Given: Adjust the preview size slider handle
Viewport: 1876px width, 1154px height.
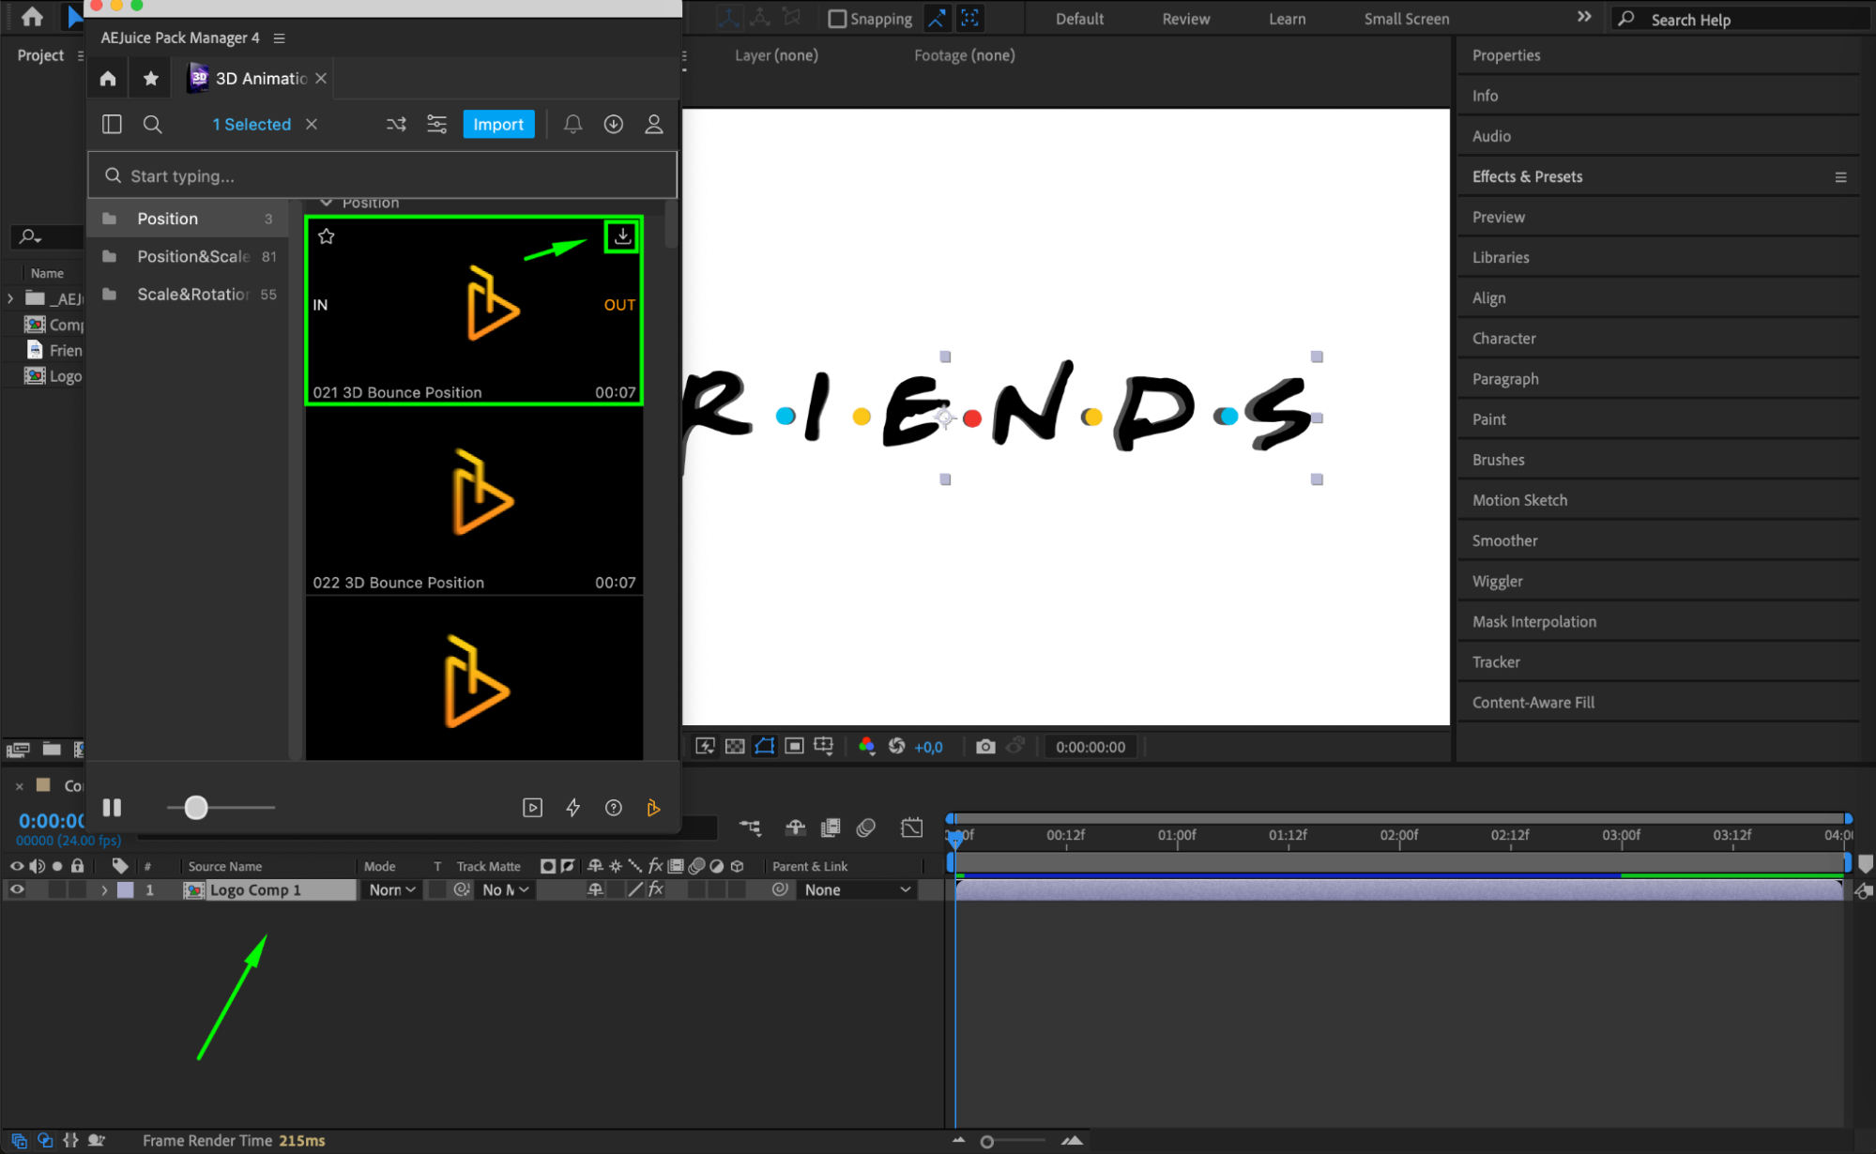Looking at the screenshot, I should (195, 808).
